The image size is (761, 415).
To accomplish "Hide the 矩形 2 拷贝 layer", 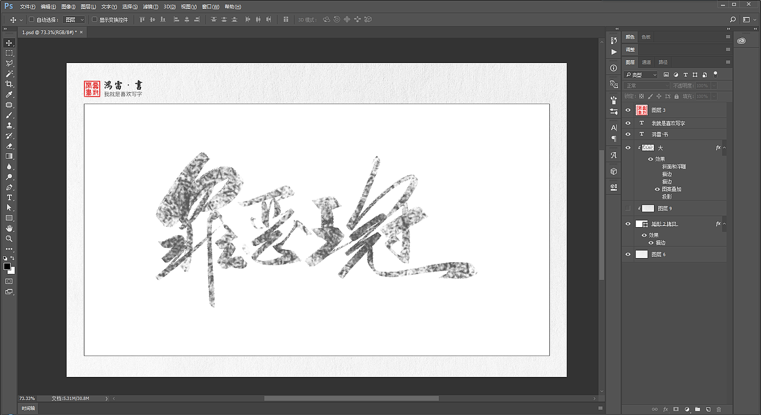I will point(628,224).
